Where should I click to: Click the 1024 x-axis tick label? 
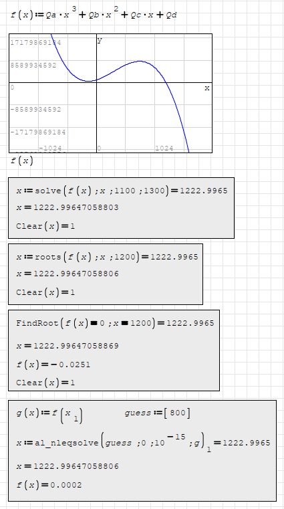[x=164, y=148]
